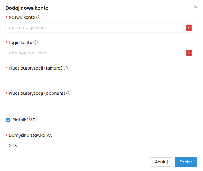The width and height of the screenshot is (203, 171).
Task: Click the Login konta label text
Action: pyautogui.click(x=20, y=43)
